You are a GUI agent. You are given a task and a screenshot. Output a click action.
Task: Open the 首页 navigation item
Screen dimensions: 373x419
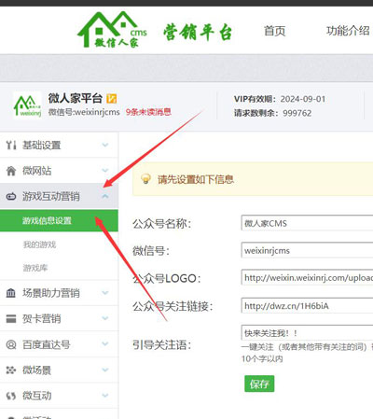[x=274, y=31]
